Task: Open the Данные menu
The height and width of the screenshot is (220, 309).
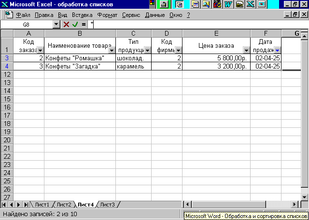Action: pos(155,15)
